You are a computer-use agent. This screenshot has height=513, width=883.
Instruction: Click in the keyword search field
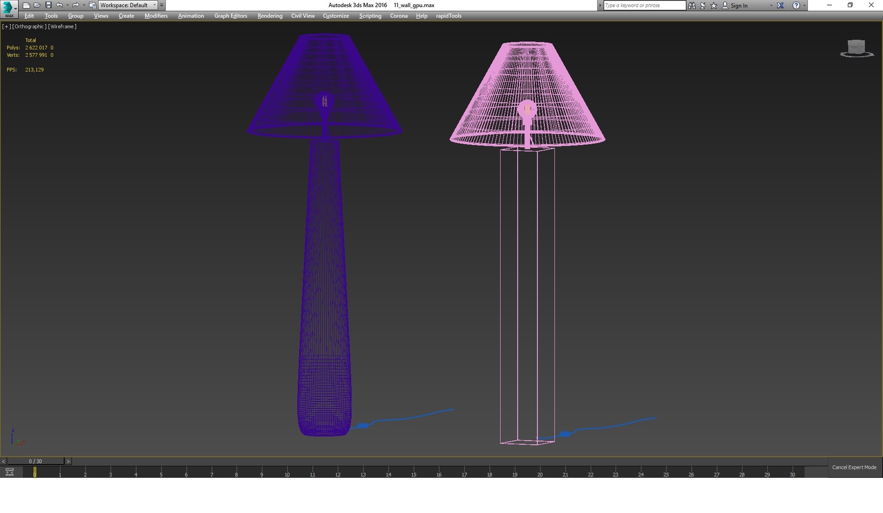[644, 5]
